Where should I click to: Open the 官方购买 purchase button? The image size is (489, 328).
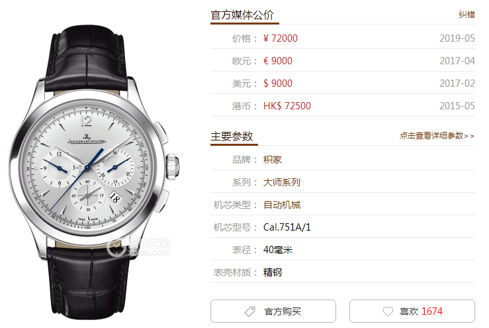pos(273,311)
